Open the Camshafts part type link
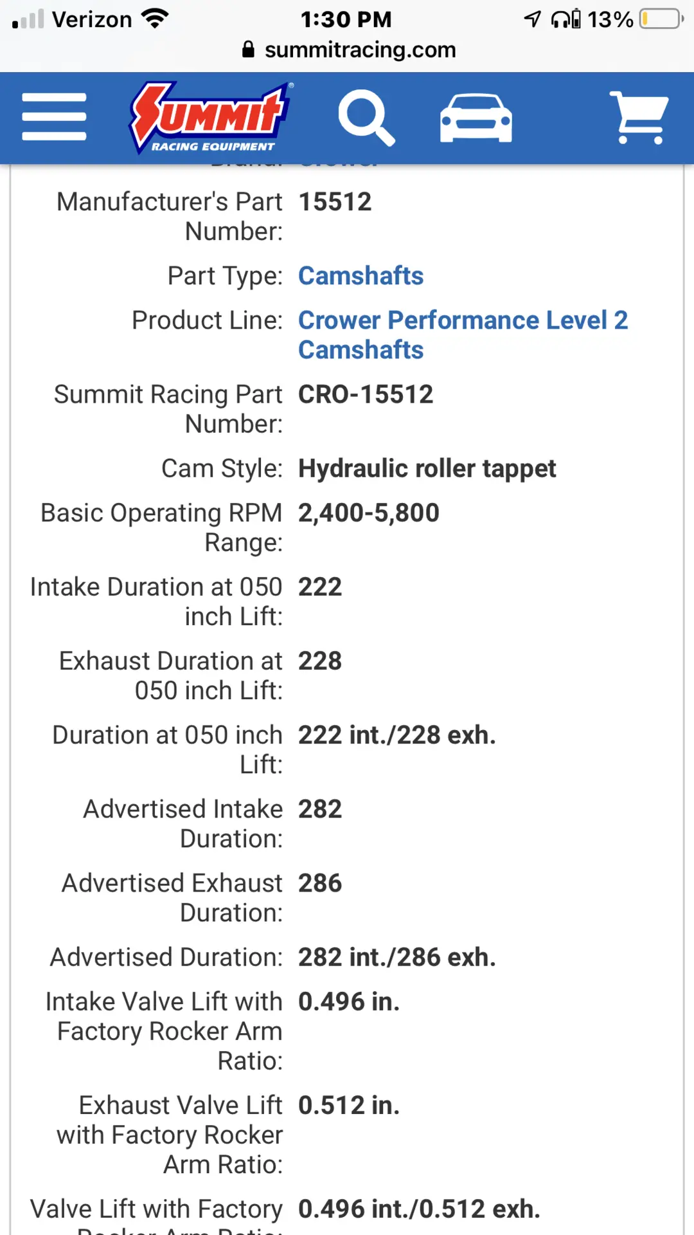 pyautogui.click(x=361, y=276)
